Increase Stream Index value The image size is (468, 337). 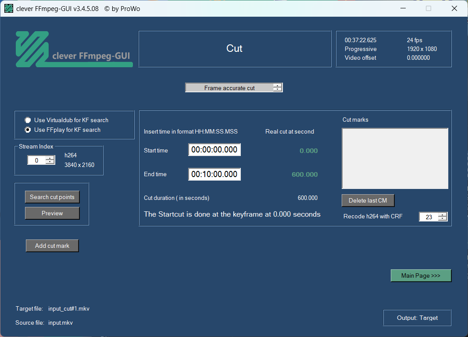click(50, 158)
